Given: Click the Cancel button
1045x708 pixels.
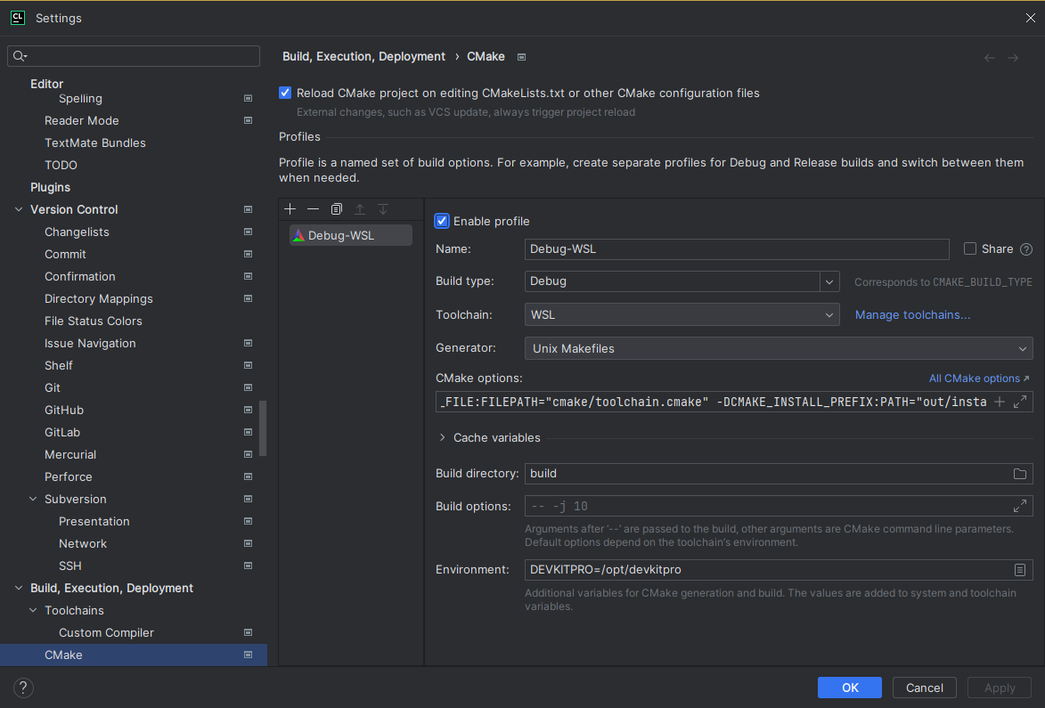Looking at the screenshot, I should click(x=925, y=688).
